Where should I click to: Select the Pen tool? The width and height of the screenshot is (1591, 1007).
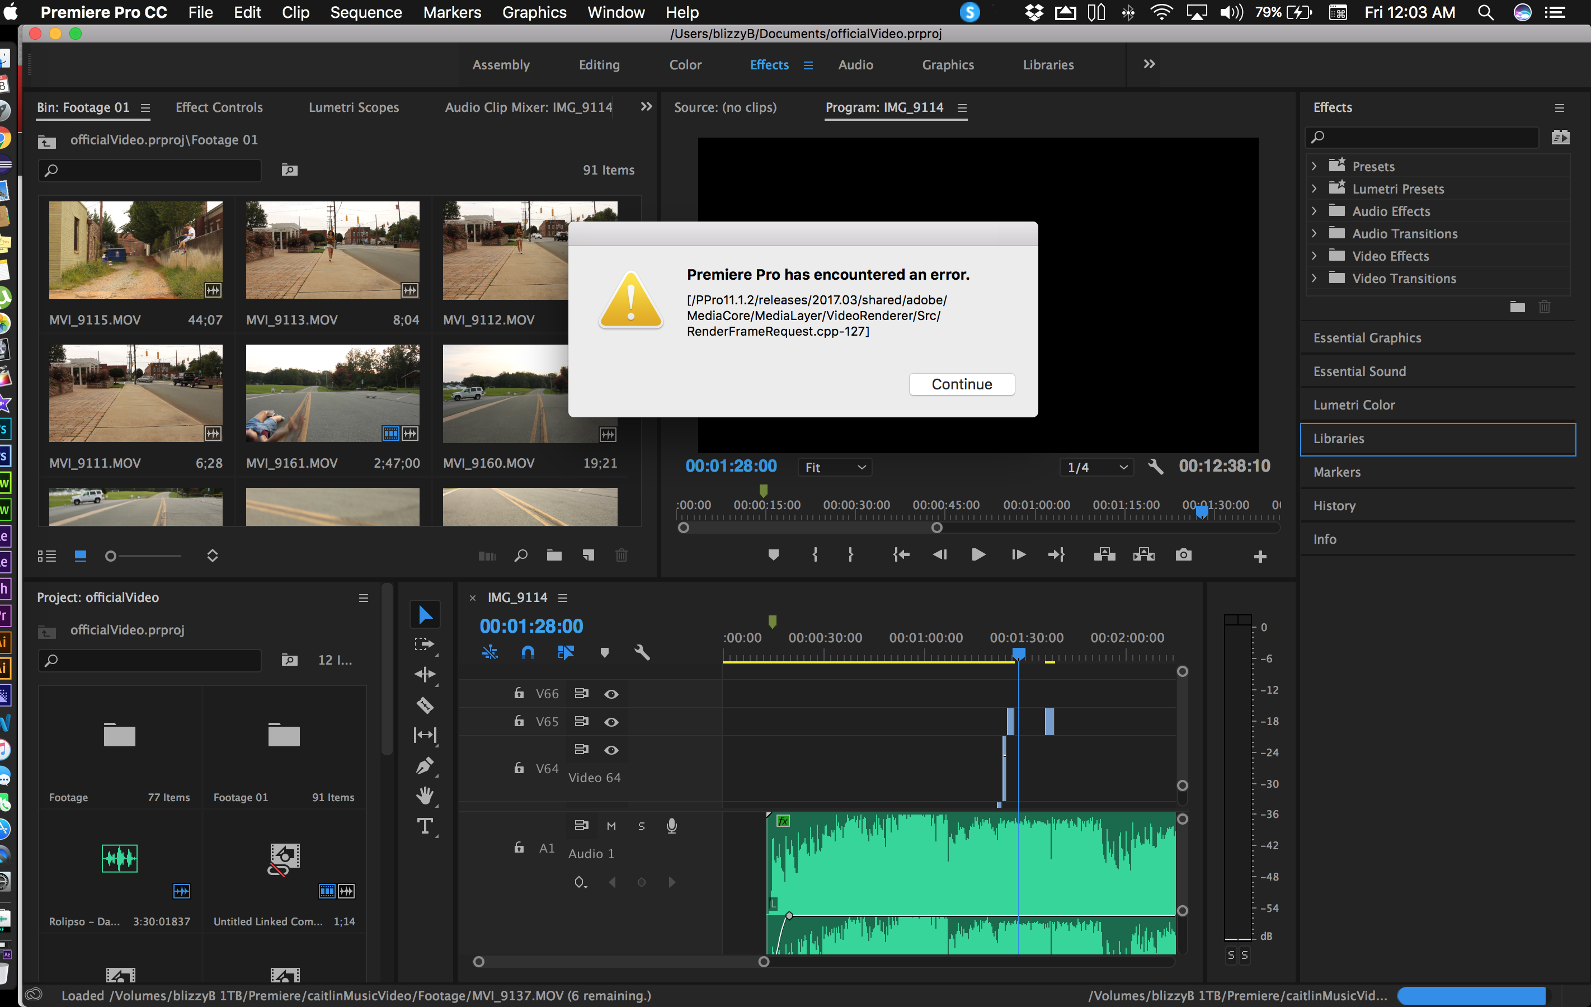[x=425, y=766]
